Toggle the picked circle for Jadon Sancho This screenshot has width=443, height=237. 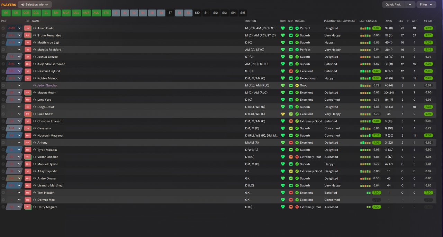tap(3, 85)
